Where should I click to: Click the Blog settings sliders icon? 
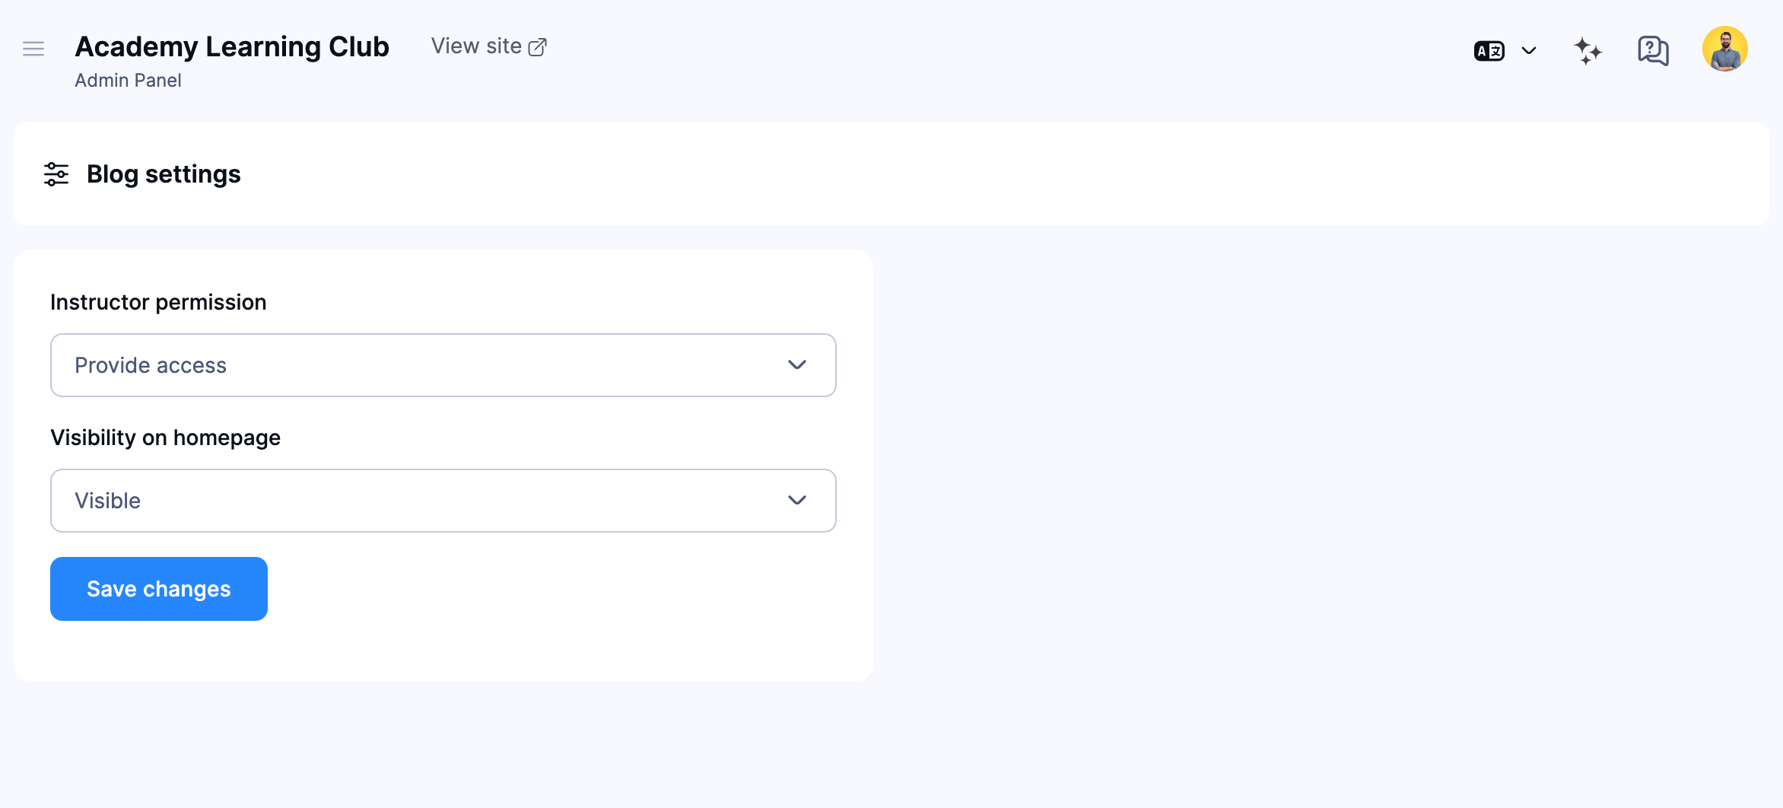pos(56,173)
